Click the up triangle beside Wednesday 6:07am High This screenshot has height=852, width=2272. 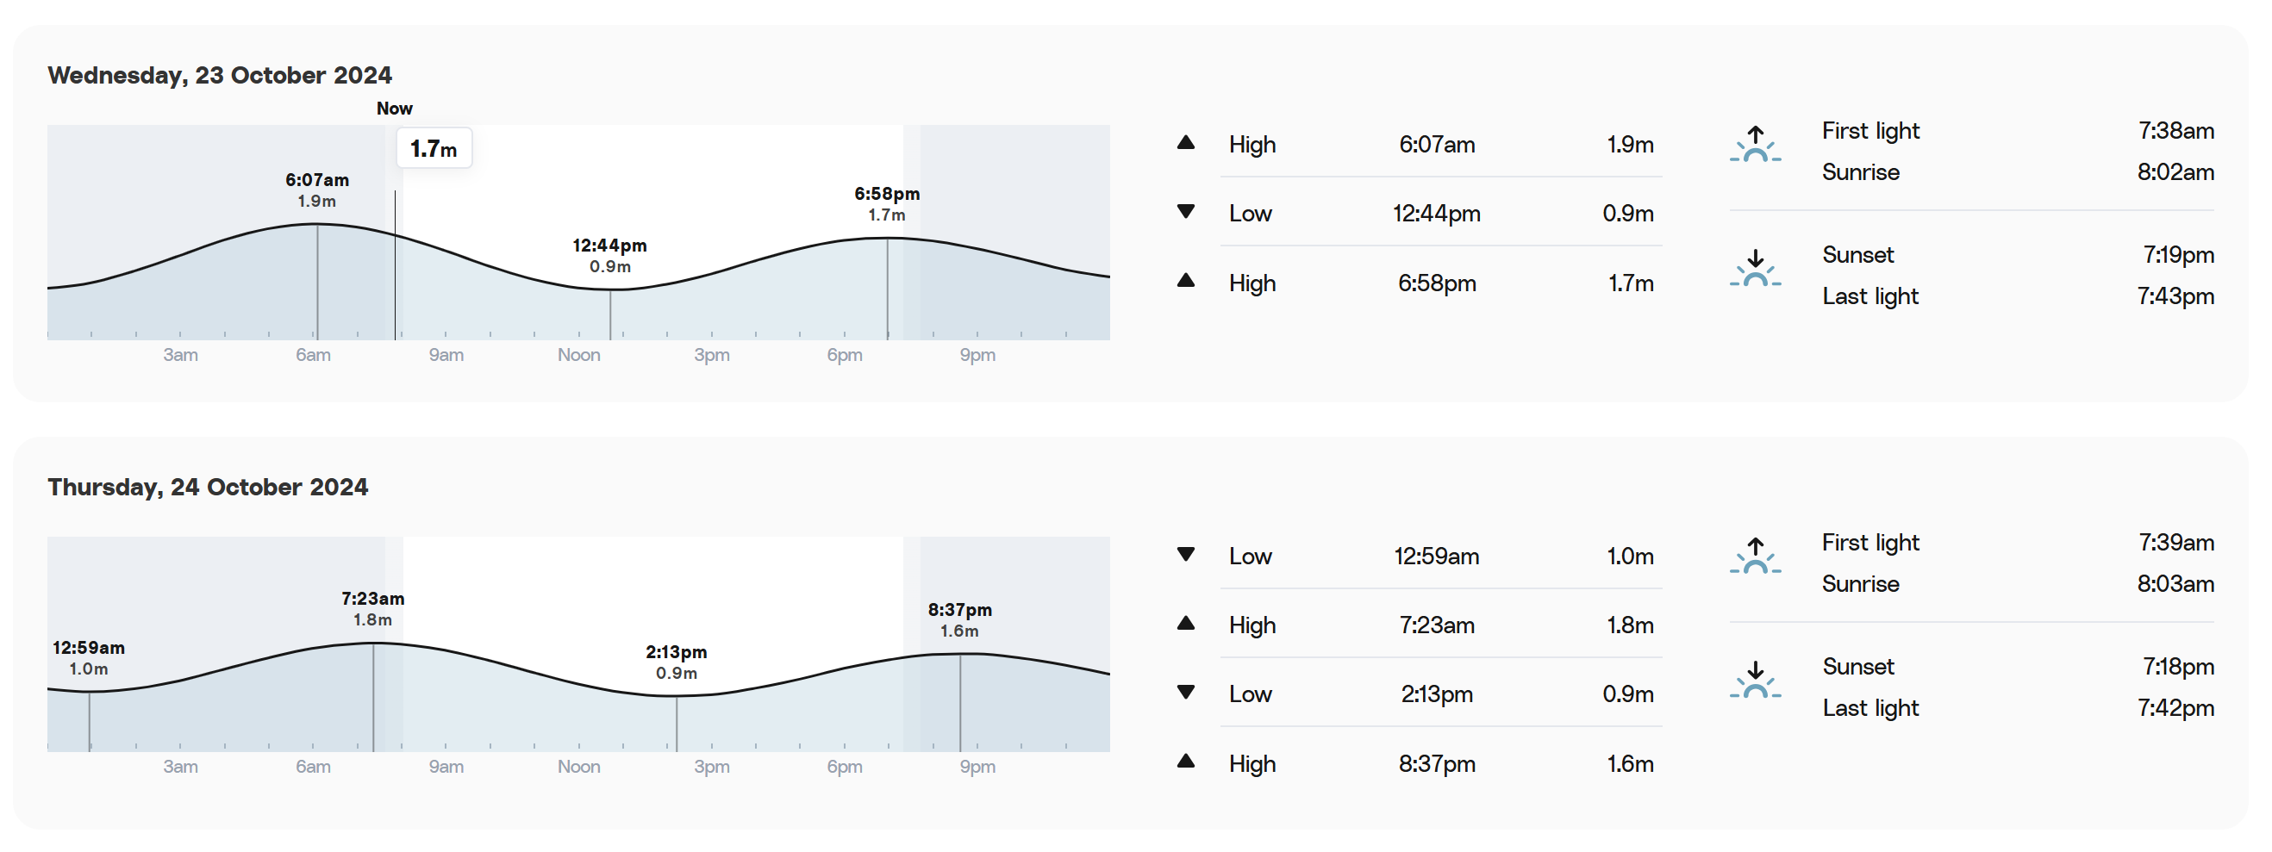coord(1186,142)
